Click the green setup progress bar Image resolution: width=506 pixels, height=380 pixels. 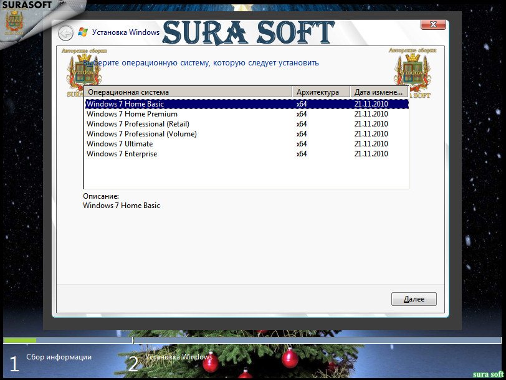click(x=20, y=340)
